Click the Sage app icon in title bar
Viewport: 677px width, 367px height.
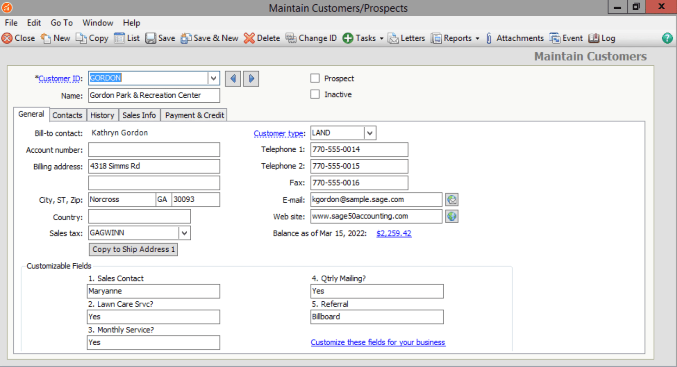click(7, 7)
